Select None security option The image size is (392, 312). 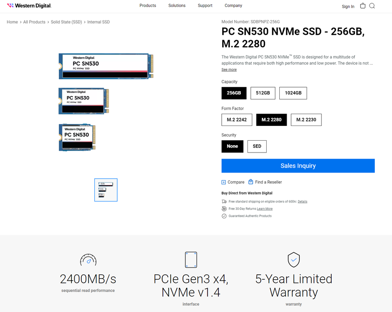pos(232,146)
